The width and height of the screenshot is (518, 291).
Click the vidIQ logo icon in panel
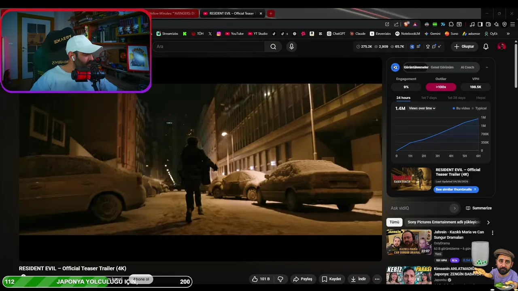pos(395,67)
